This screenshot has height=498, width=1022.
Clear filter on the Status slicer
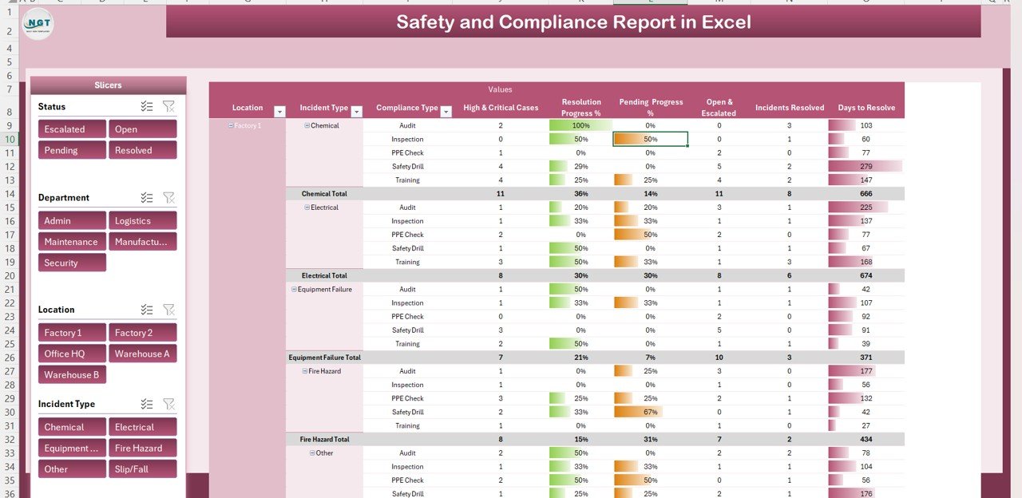point(168,106)
